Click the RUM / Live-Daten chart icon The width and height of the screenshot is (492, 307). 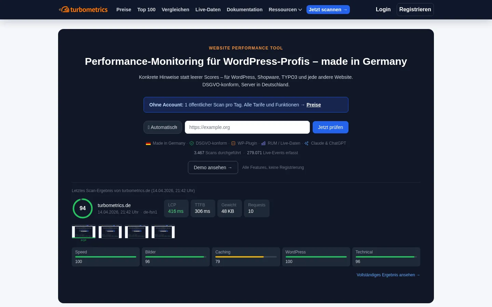[x=263, y=143]
